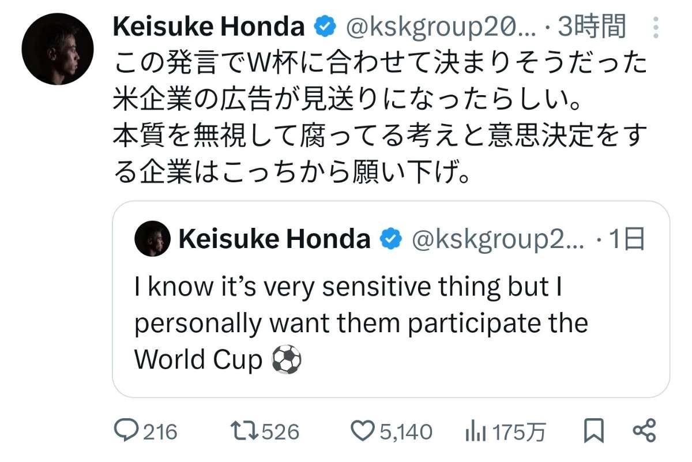Open Keisuke Honda's main profile picture
This screenshot has height=462, width=692.
[57, 49]
